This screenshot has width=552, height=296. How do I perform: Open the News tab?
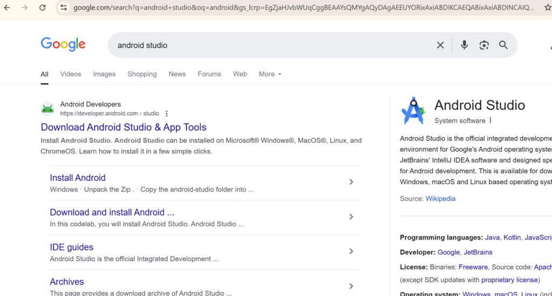177,74
